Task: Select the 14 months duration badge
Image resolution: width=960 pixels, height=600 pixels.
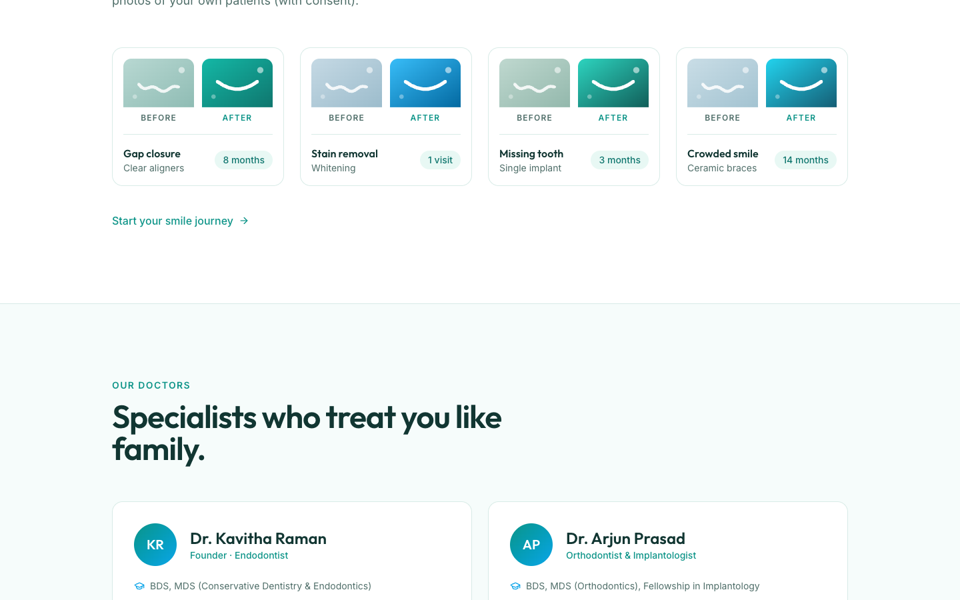Action: point(805,160)
